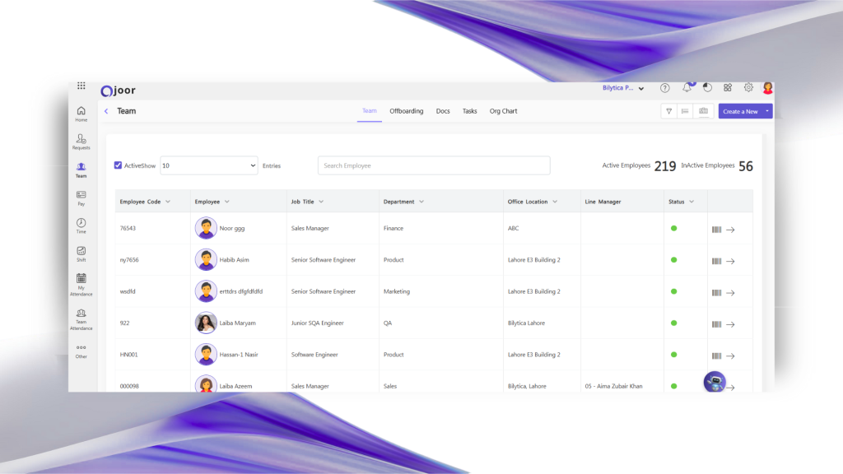Open the settings gear icon

point(748,88)
